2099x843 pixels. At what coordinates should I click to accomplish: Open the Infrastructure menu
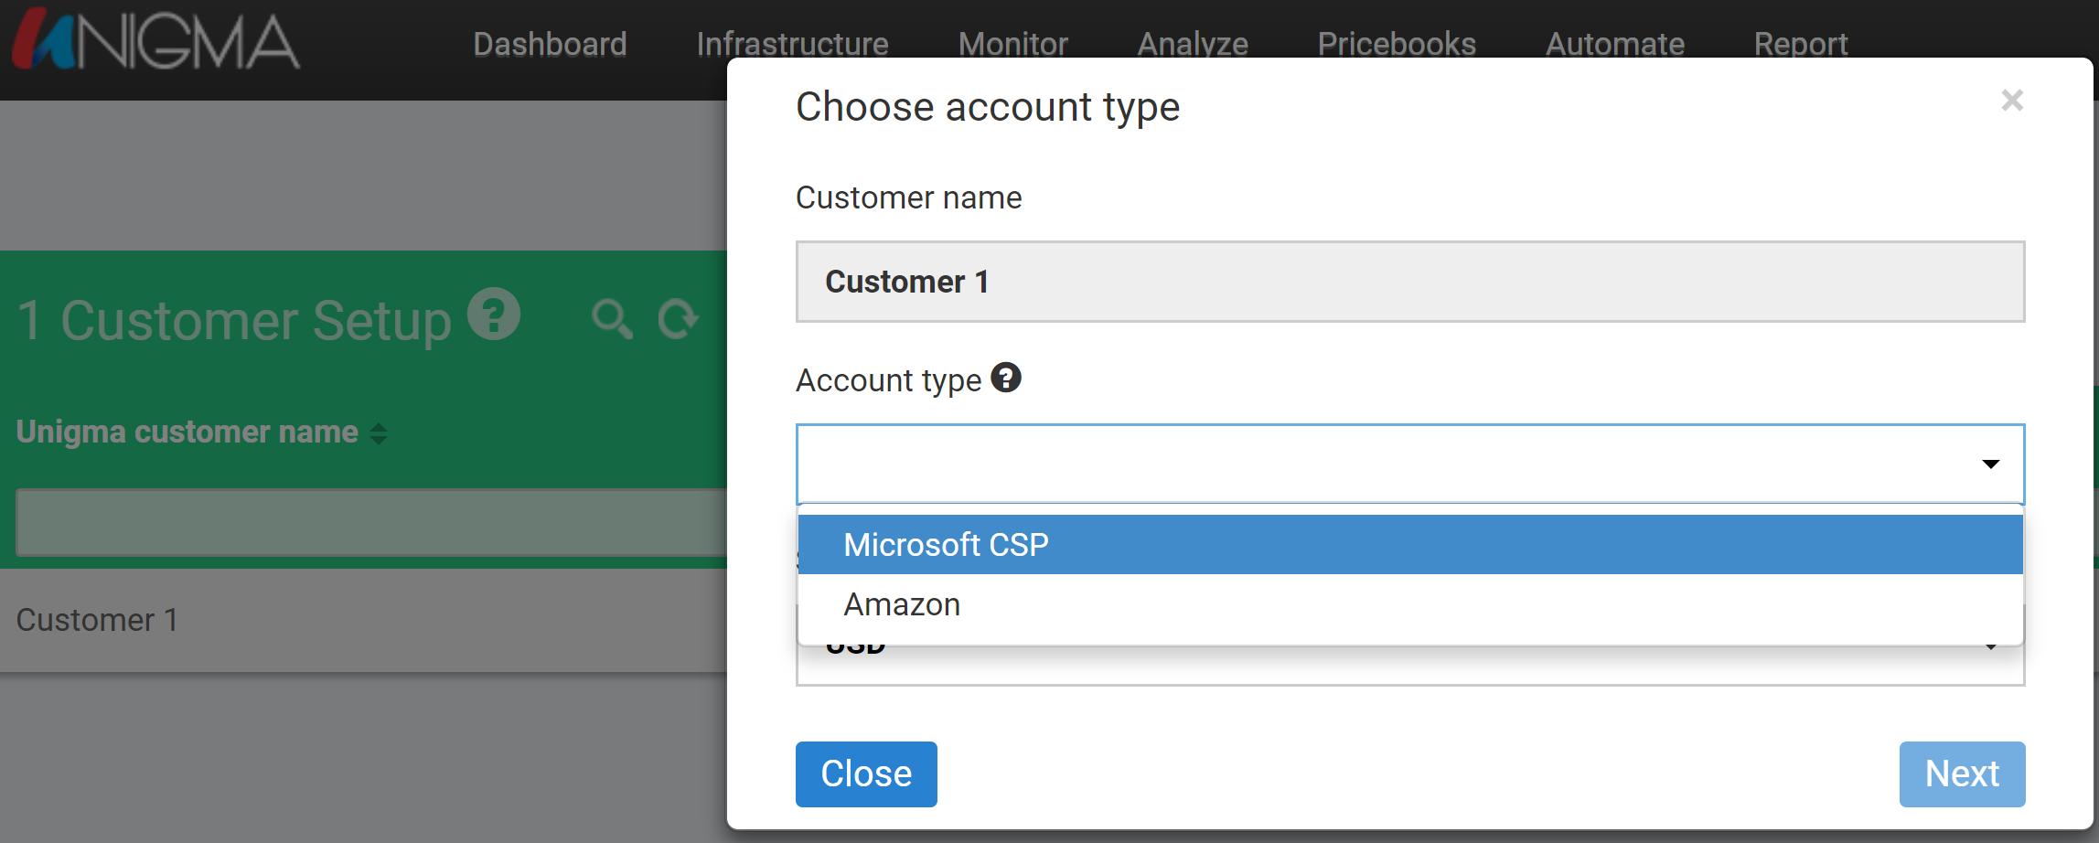pos(792,44)
